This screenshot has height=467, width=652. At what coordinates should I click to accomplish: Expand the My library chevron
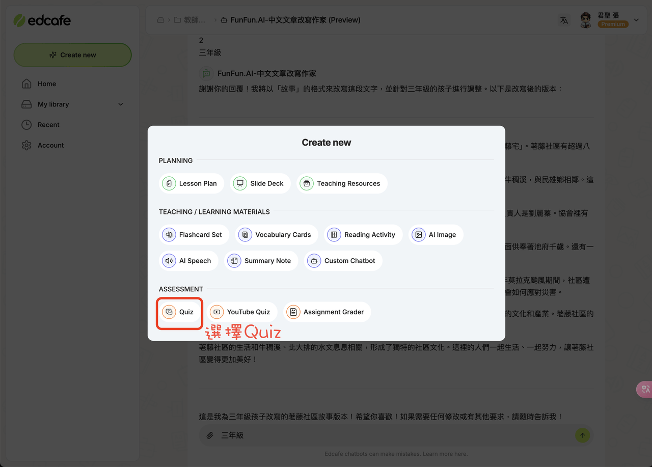[121, 104]
